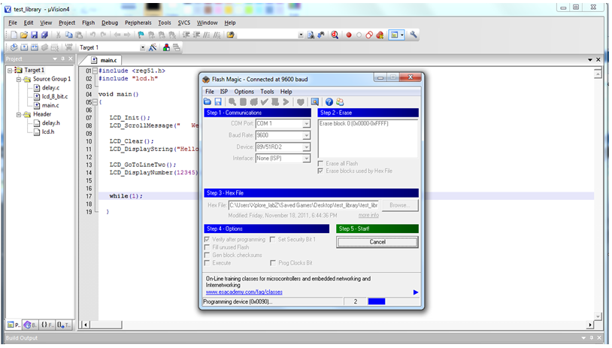Open search combo dropdown in µVision toolbar

[x=301, y=35]
